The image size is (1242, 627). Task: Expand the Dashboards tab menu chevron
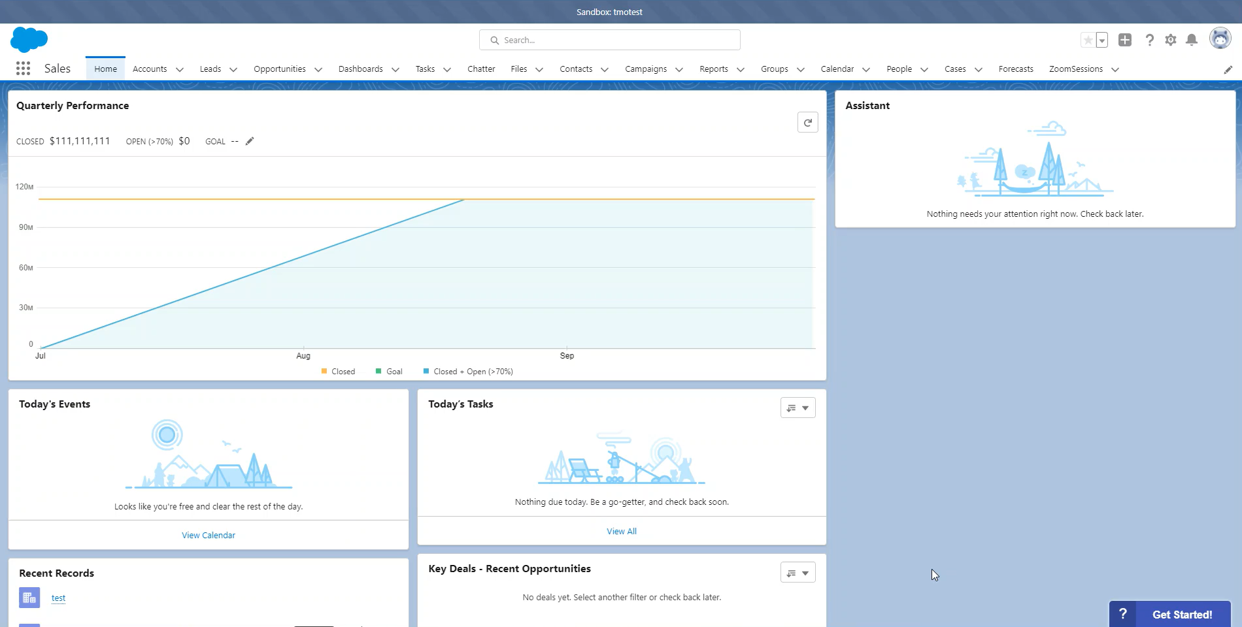(395, 70)
